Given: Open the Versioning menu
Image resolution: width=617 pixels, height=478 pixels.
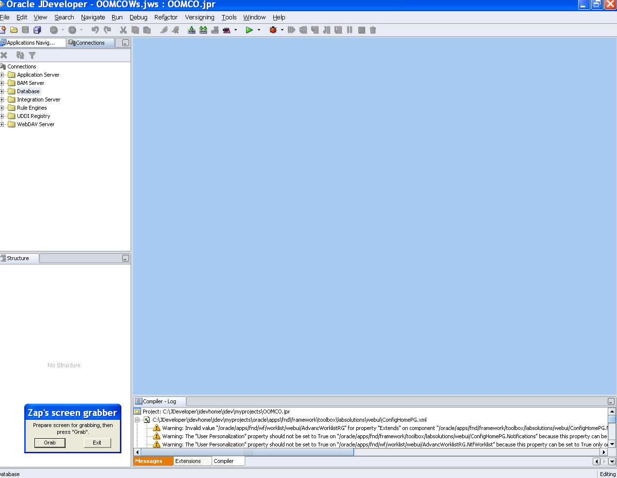Looking at the screenshot, I should click(x=200, y=17).
